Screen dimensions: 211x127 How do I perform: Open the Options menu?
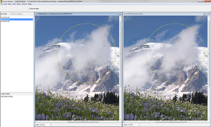[x=24, y=4]
